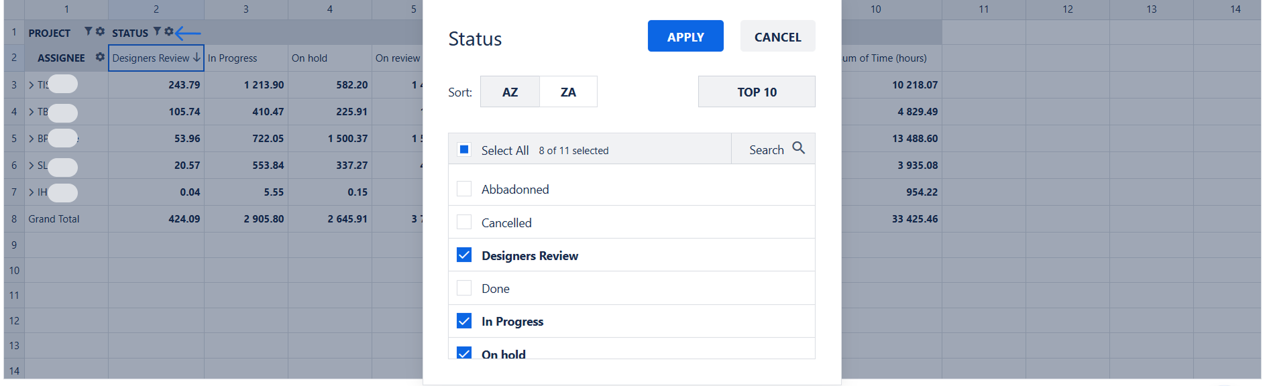Open the ASSIGNEE field settings gear

(x=100, y=57)
